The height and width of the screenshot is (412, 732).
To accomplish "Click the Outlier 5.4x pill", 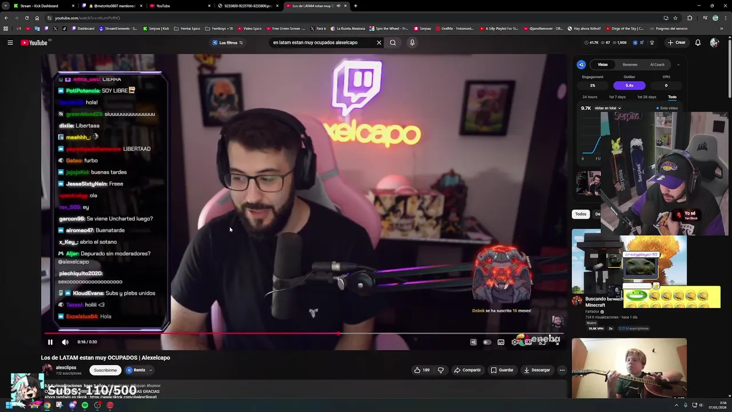I will pyautogui.click(x=629, y=85).
